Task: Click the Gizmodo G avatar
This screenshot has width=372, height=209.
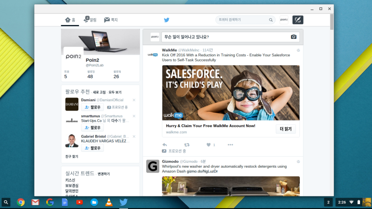Action: click(x=153, y=166)
